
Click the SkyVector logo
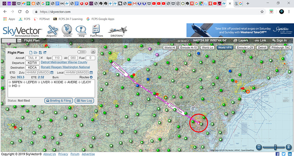pyautogui.click(x=22, y=31)
